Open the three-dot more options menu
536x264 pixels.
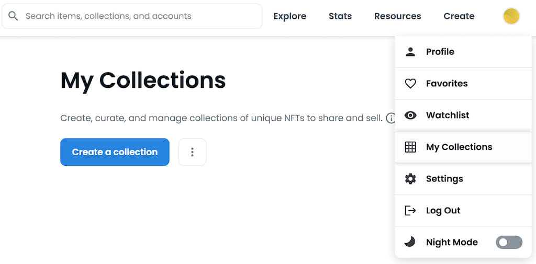pyautogui.click(x=192, y=152)
